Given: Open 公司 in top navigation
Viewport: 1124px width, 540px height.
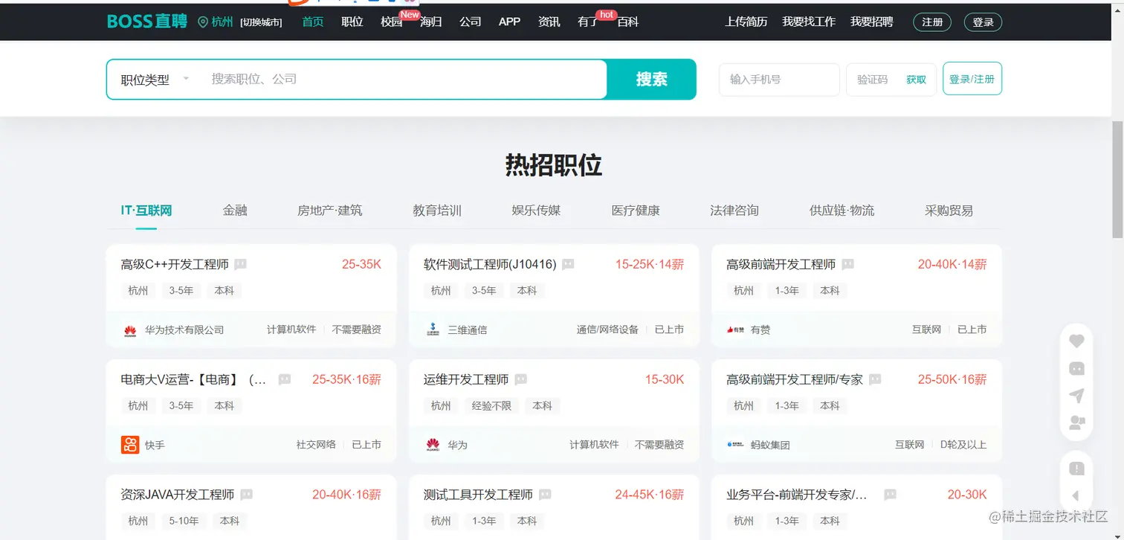Looking at the screenshot, I should [471, 22].
